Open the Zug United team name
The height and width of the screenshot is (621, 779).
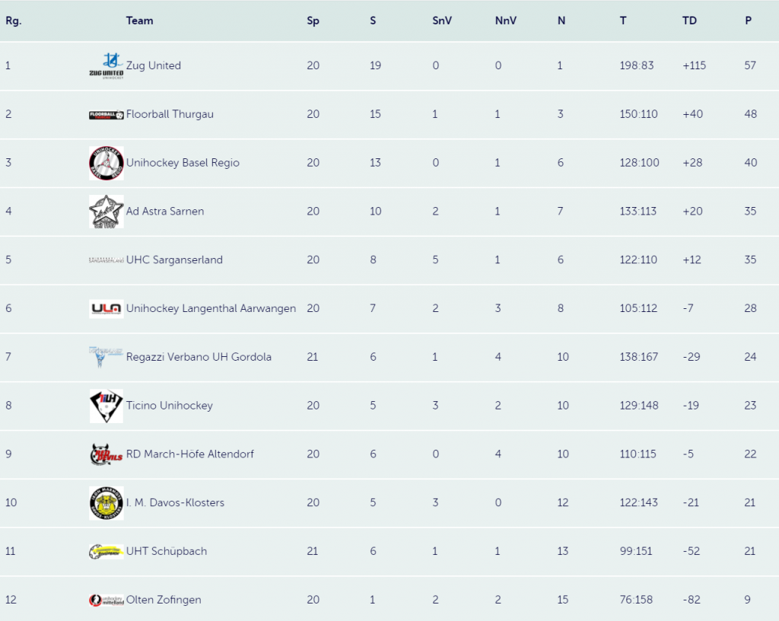(154, 65)
